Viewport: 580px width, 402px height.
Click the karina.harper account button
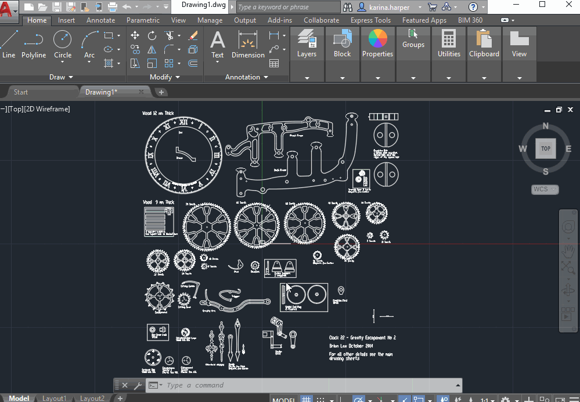(x=388, y=8)
